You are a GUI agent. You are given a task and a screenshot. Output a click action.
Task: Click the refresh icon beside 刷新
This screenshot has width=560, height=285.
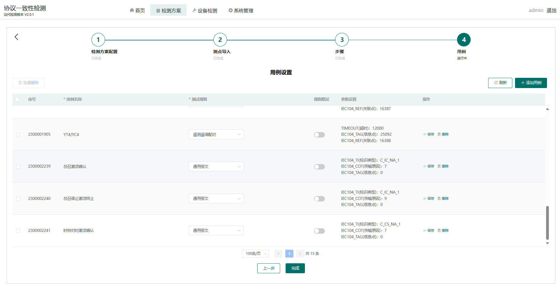pos(496,83)
